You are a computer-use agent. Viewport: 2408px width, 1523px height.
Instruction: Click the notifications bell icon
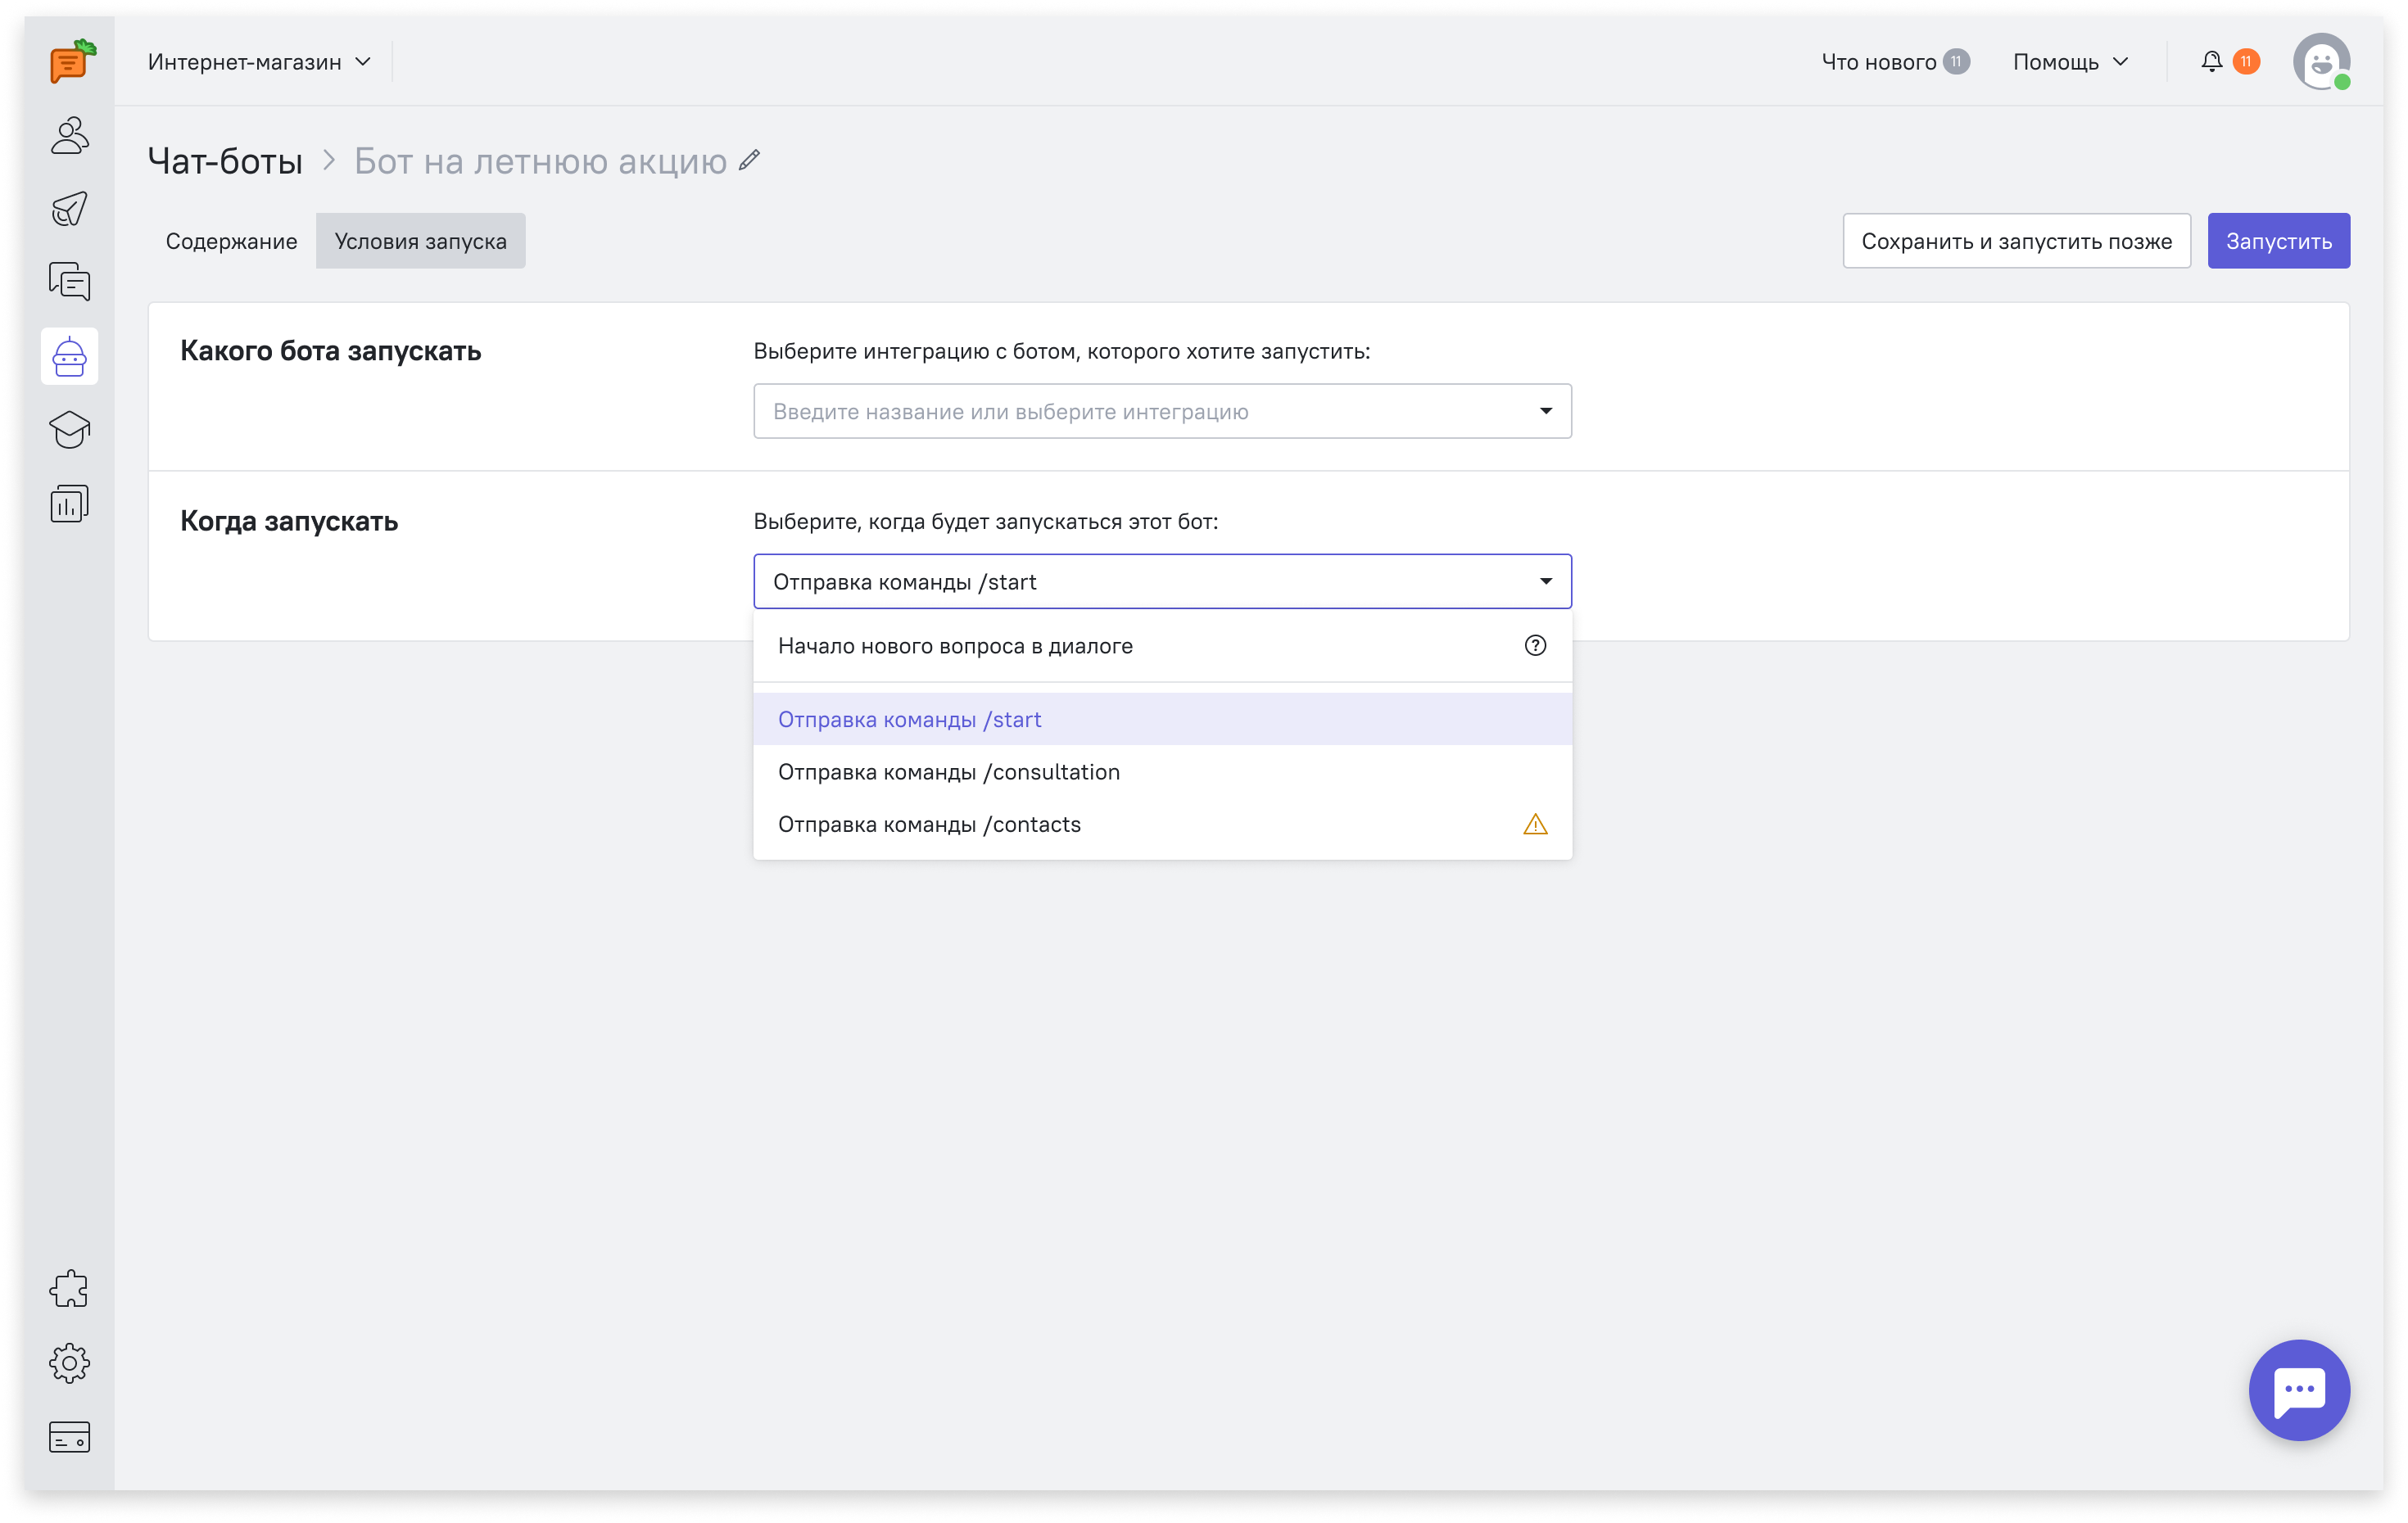(2211, 62)
